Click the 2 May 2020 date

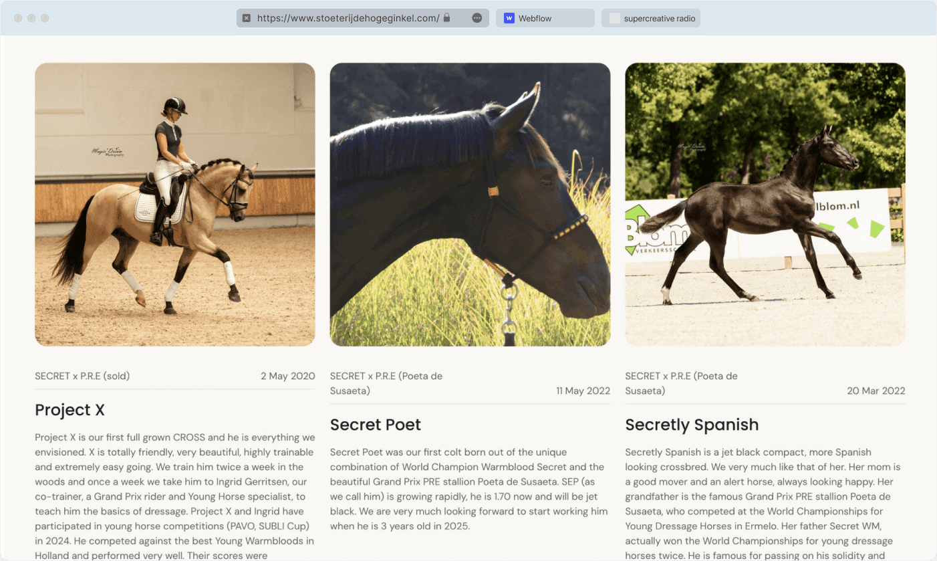click(x=288, y=376)
